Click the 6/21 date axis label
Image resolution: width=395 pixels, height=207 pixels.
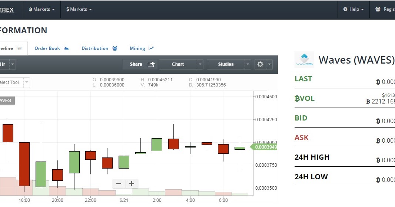pyautogui.click(x=124, y=200)
